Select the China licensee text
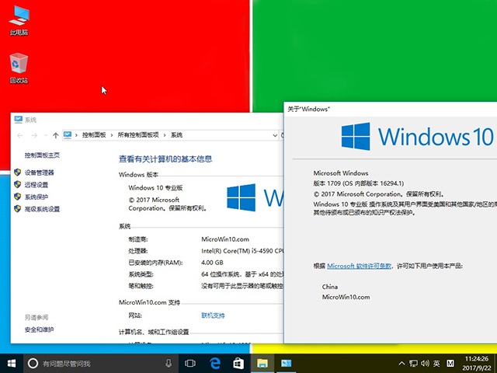The width and height of the screenshot is (497, 373). coord(329,287)
